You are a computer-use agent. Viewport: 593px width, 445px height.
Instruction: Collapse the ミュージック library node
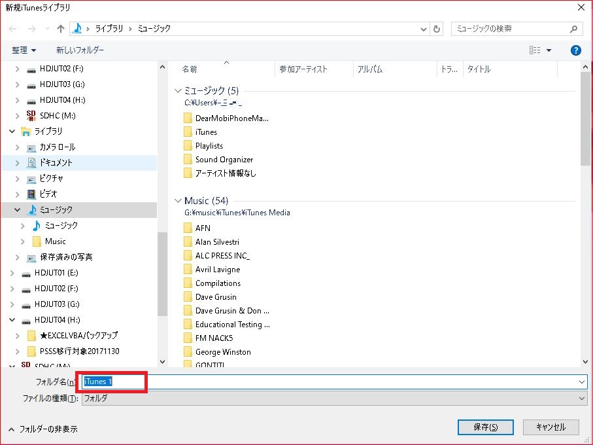point(17,209)
